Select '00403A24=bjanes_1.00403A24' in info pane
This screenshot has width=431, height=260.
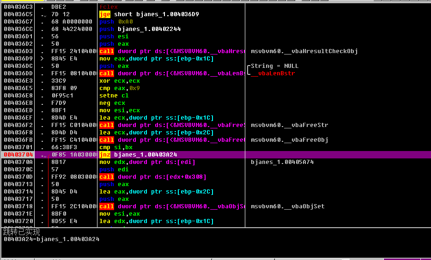[x=52, y=239]
